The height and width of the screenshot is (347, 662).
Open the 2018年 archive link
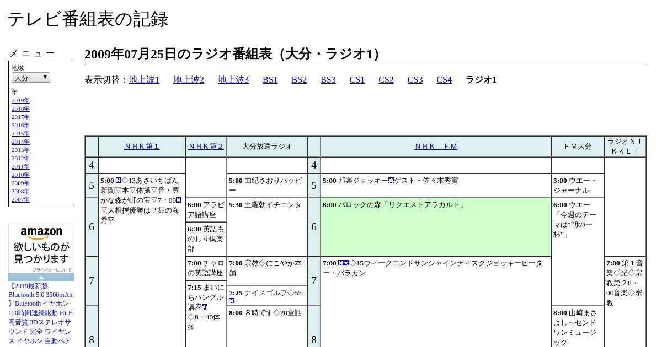20,109
